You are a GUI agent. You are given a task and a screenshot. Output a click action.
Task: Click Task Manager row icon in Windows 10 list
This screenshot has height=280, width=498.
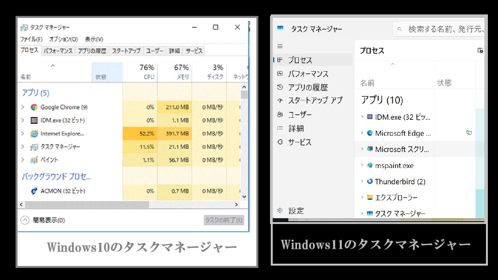click(34, 147)
